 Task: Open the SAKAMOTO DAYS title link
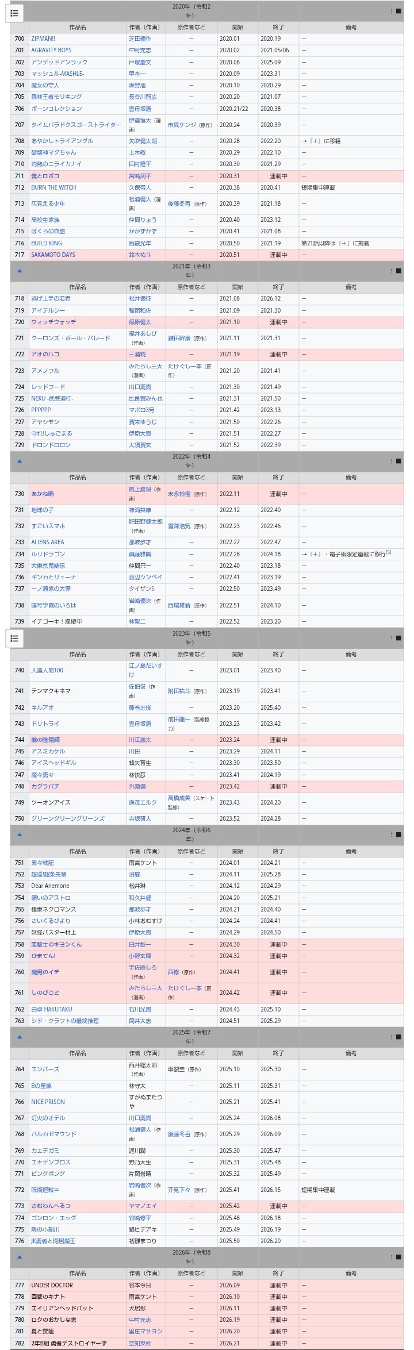[53, 255]
